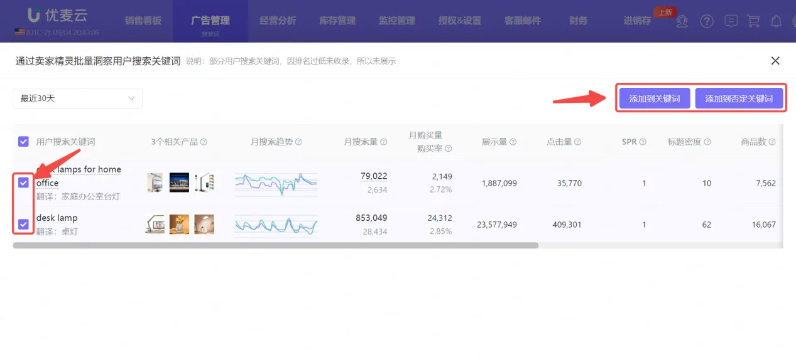Click the 2,149 monthly purchase value
796x360 pixels.
point(442,176)
